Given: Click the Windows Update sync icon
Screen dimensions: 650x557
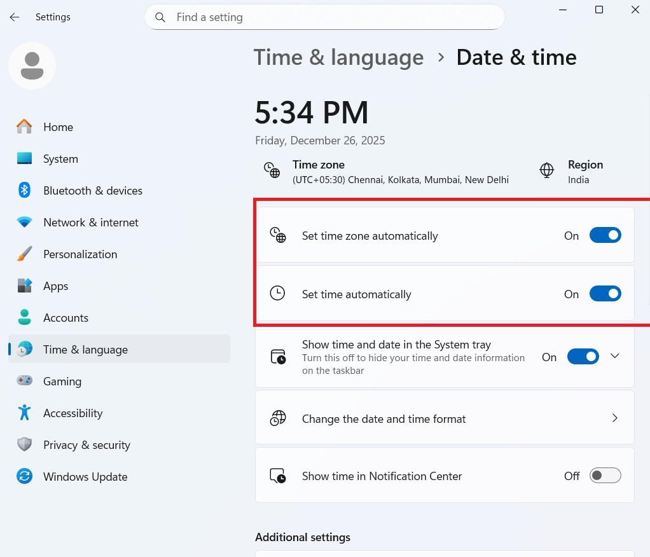Looking at the screenshot, I should (24, 476).
